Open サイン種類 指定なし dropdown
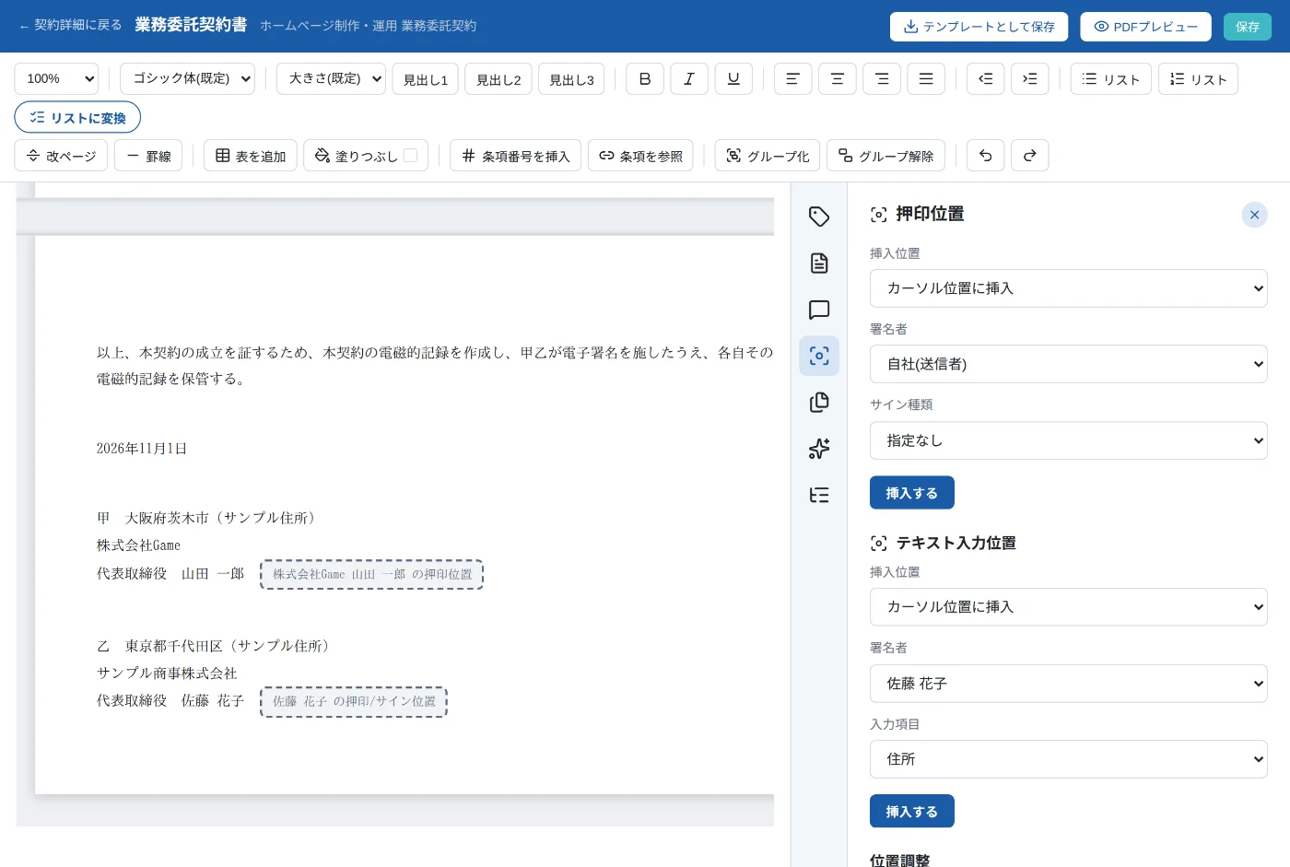The height and width of the screenshot is (867, 1290). [x=1069, y=440]
